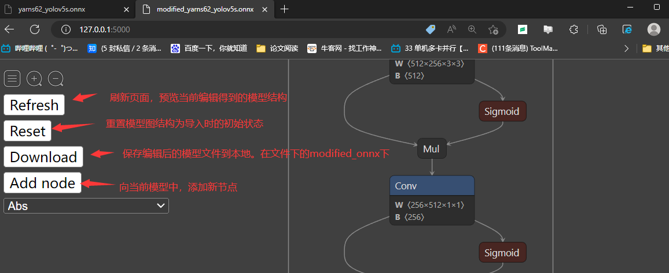Screen dimensions: 669x273
Task: Select the Mul node
Action: click(432, 149)
